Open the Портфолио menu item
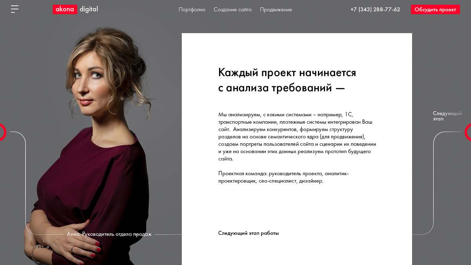Viewport: 471px width, 265px height. pos(192,9)
